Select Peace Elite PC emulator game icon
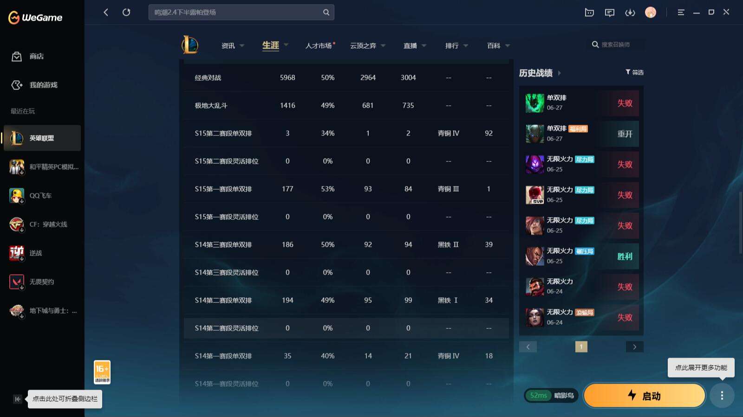 click(x=17, y=167)
